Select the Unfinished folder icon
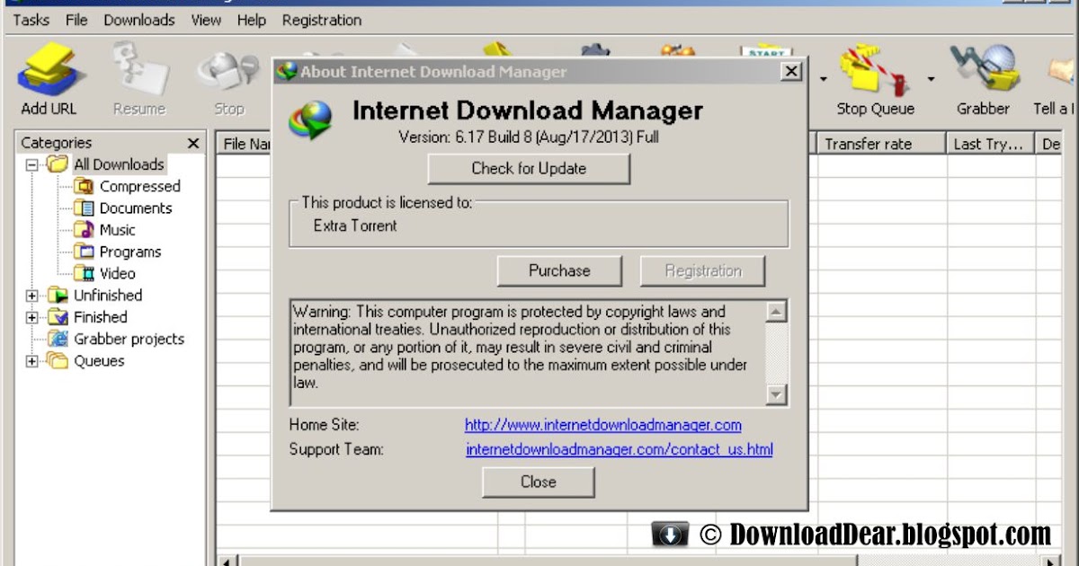 pyautogui.click(x=58, y=295)
